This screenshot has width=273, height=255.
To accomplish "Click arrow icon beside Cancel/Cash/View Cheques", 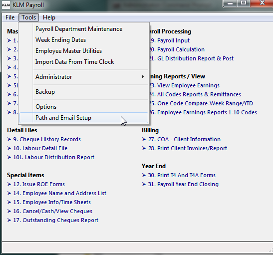I will tap(9, 211).
